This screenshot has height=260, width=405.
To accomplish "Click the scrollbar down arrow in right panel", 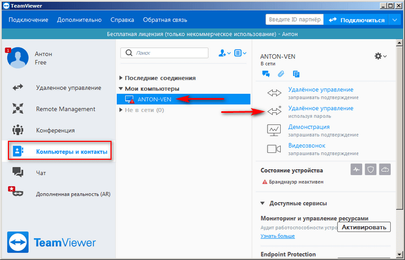I will (399, 255).
